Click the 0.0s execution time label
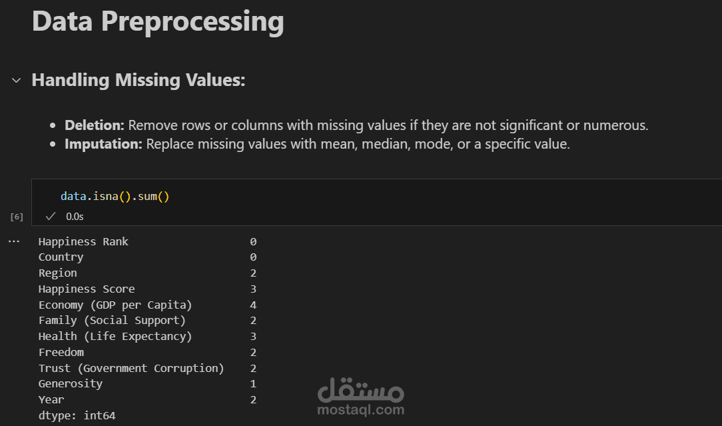 (x=75, y=217)
